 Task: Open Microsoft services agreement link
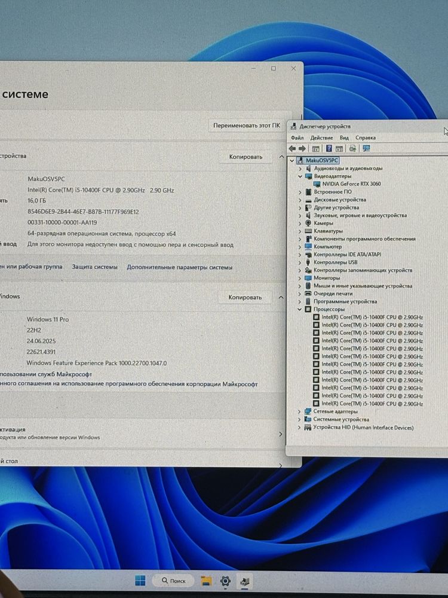click(46, 374)
